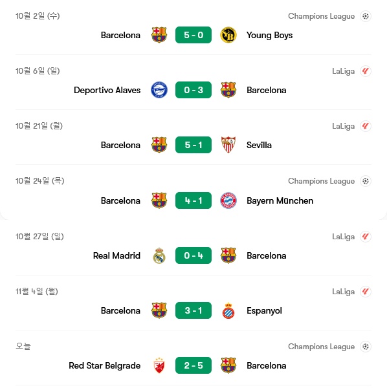Open the 5 - 0 score against Young Boys
This screenshot has width=387, height=388.
193,35
